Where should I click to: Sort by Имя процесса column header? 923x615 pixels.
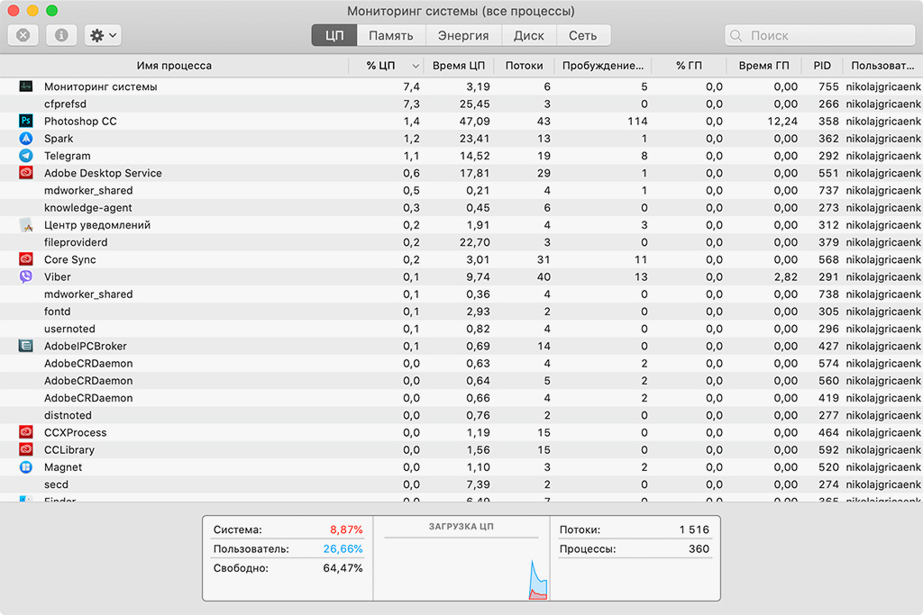click(x=174, y=65)
